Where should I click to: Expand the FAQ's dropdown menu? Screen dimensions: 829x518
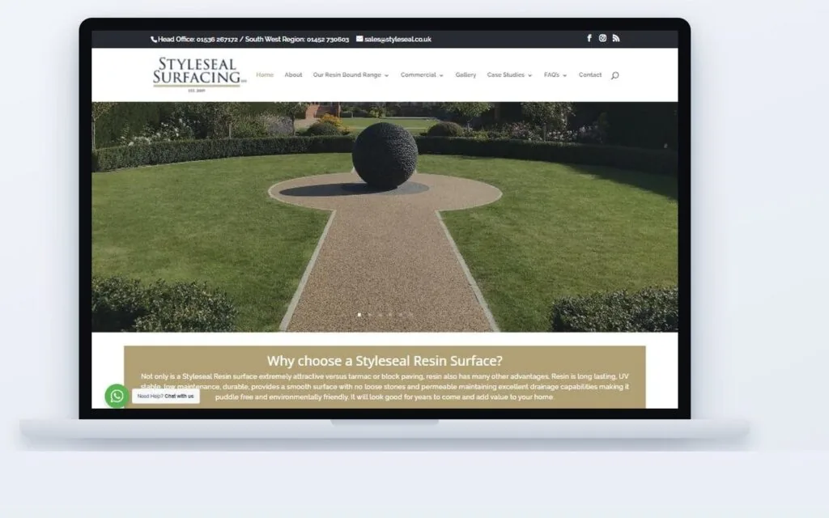[555, 75]
